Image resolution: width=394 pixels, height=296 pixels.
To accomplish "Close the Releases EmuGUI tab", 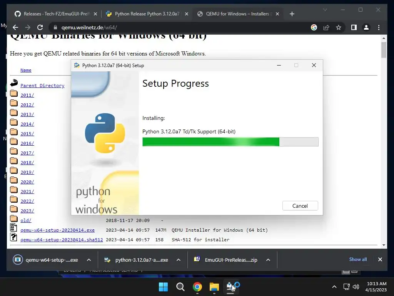I will click(95, 14).
